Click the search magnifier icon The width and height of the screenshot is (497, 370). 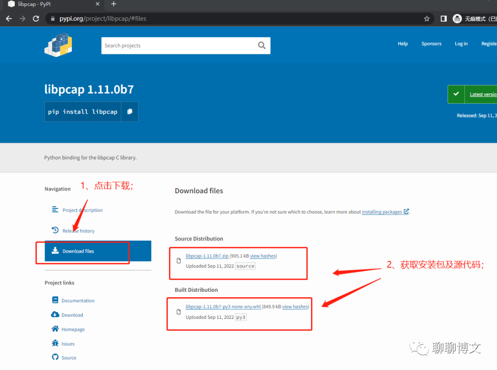[261, 45]
